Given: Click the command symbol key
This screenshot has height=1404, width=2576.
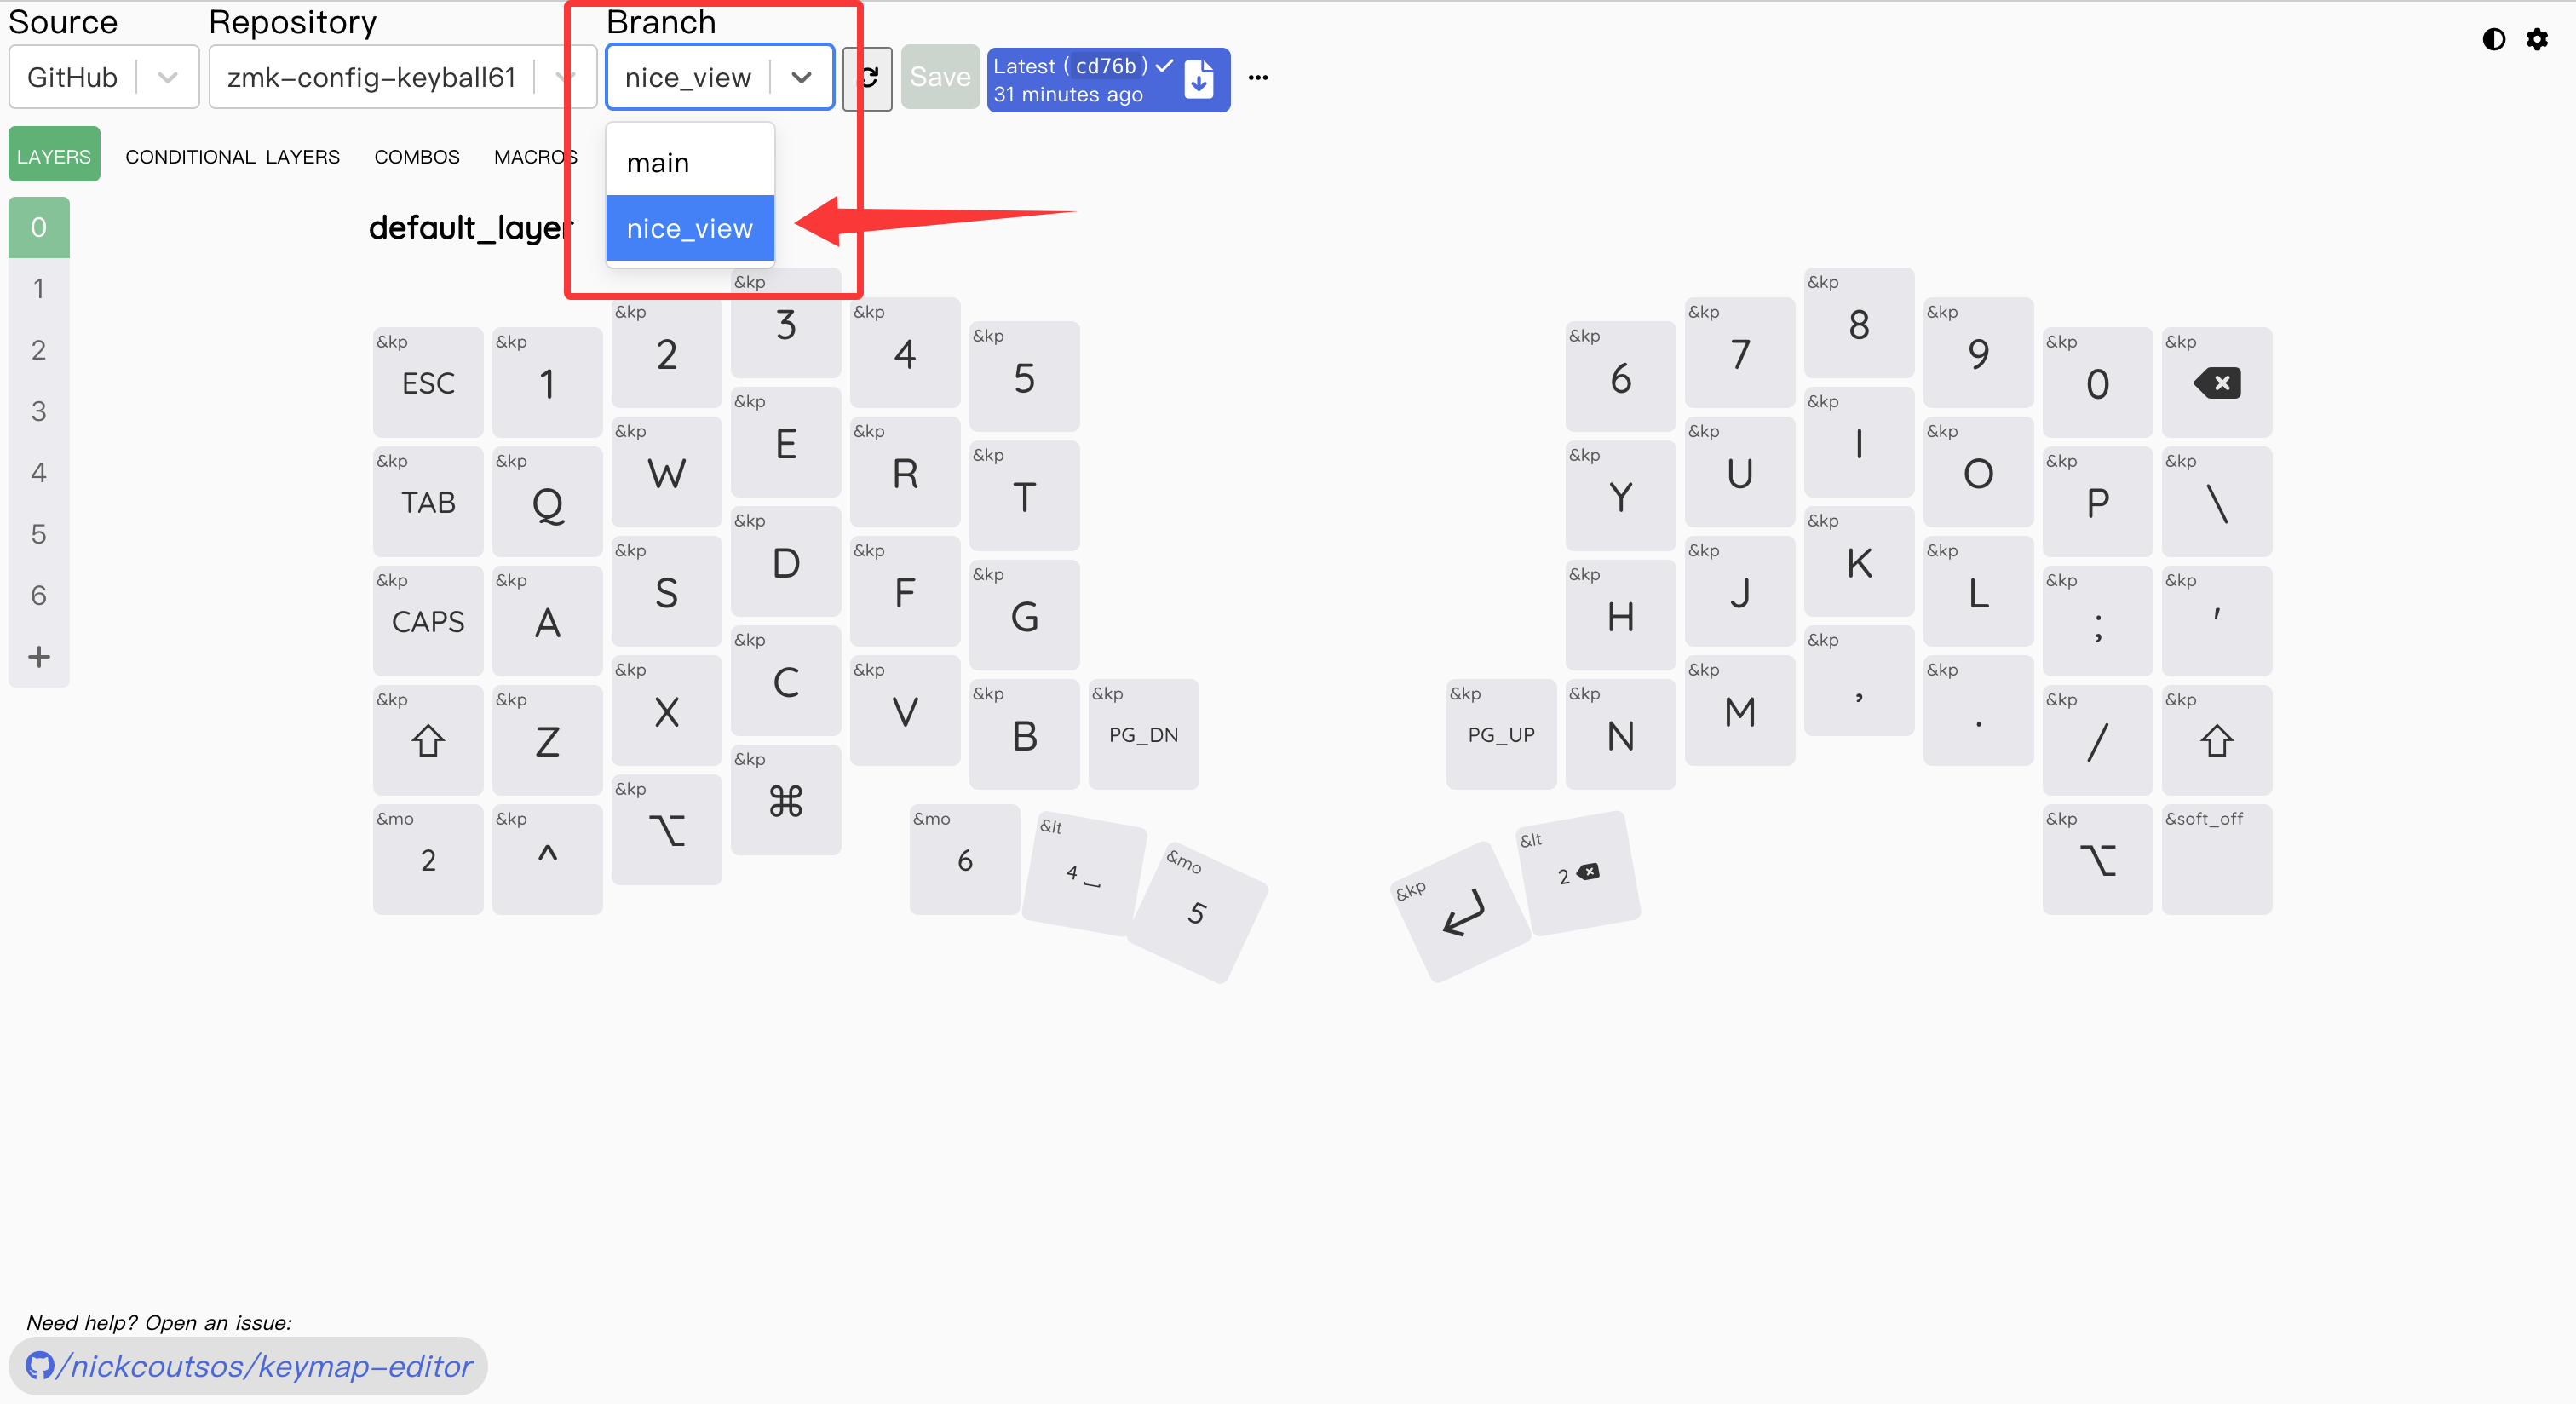Looking at the screenshot, I should coord(785,801).
